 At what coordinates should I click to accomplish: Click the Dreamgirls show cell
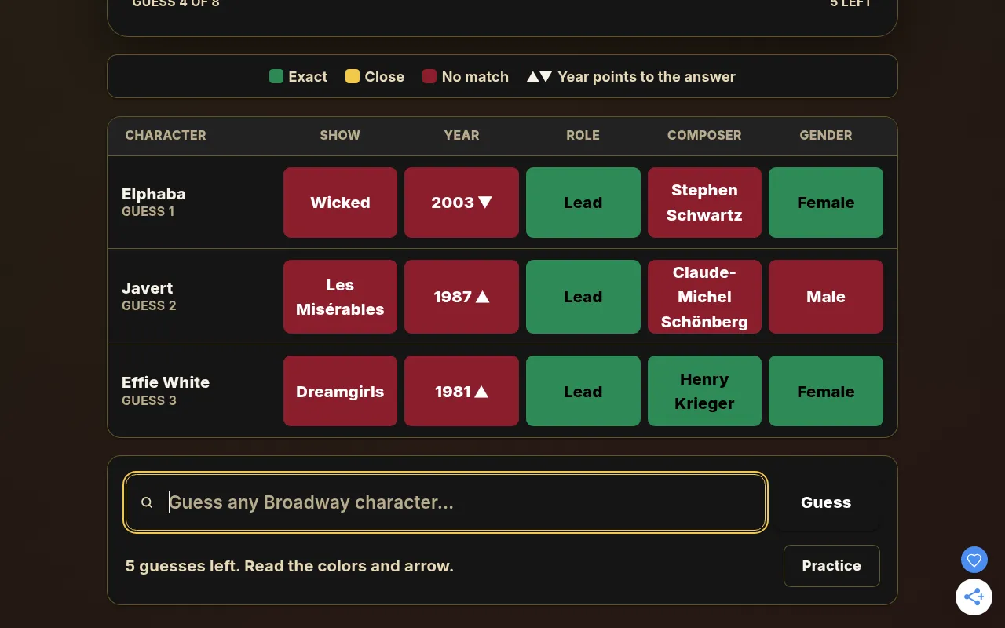340,391
